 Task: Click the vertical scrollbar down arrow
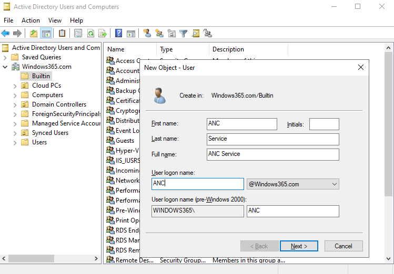pos(388,259)
